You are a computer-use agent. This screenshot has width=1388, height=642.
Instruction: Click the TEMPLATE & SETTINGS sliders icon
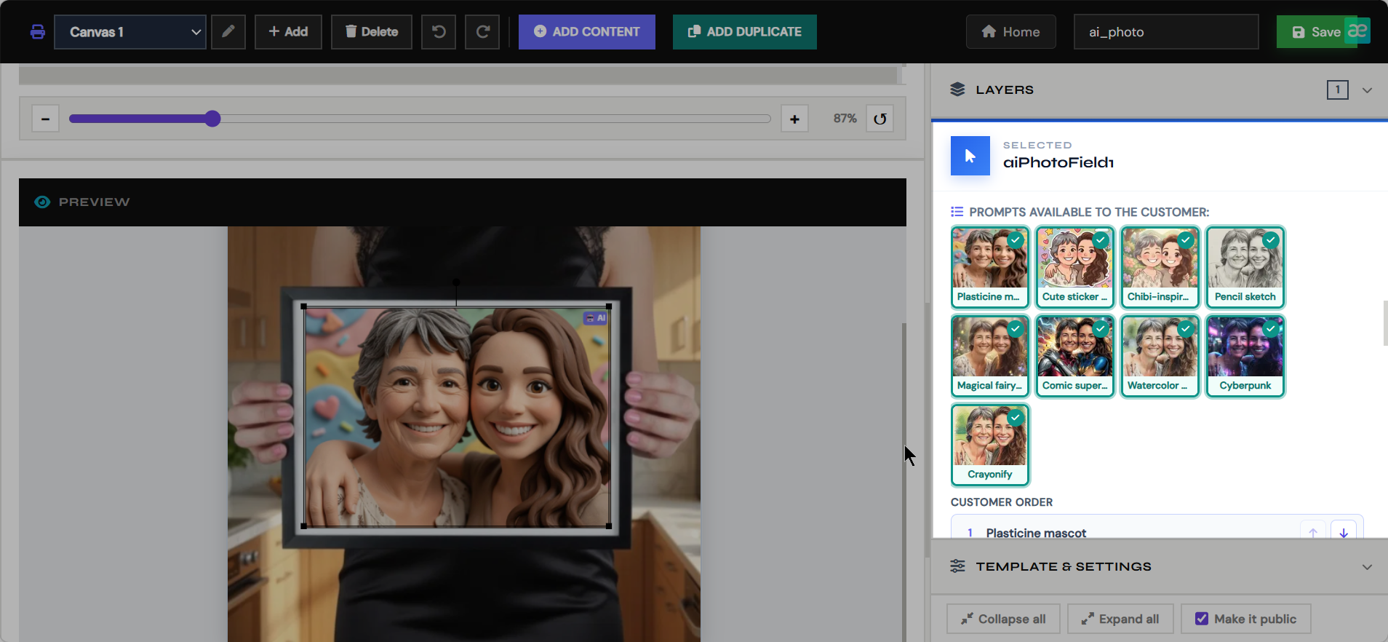pyautogui.click(x=957, y=566)
